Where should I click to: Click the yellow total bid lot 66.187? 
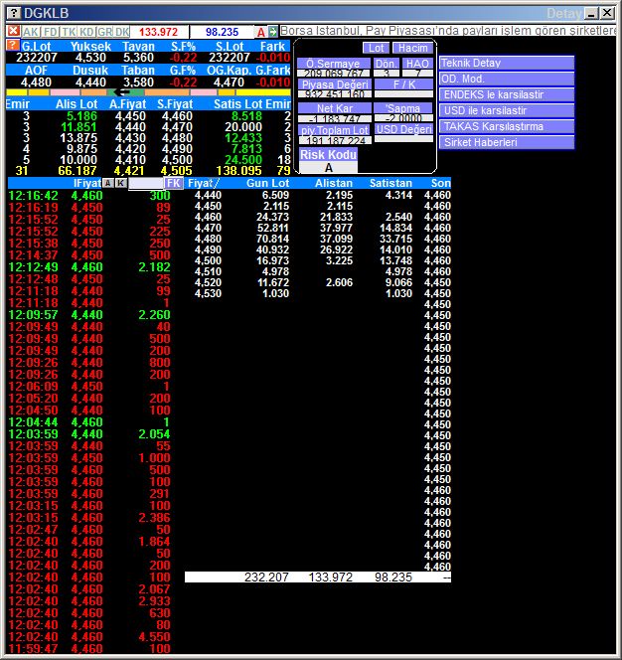[x=78, y=171]
